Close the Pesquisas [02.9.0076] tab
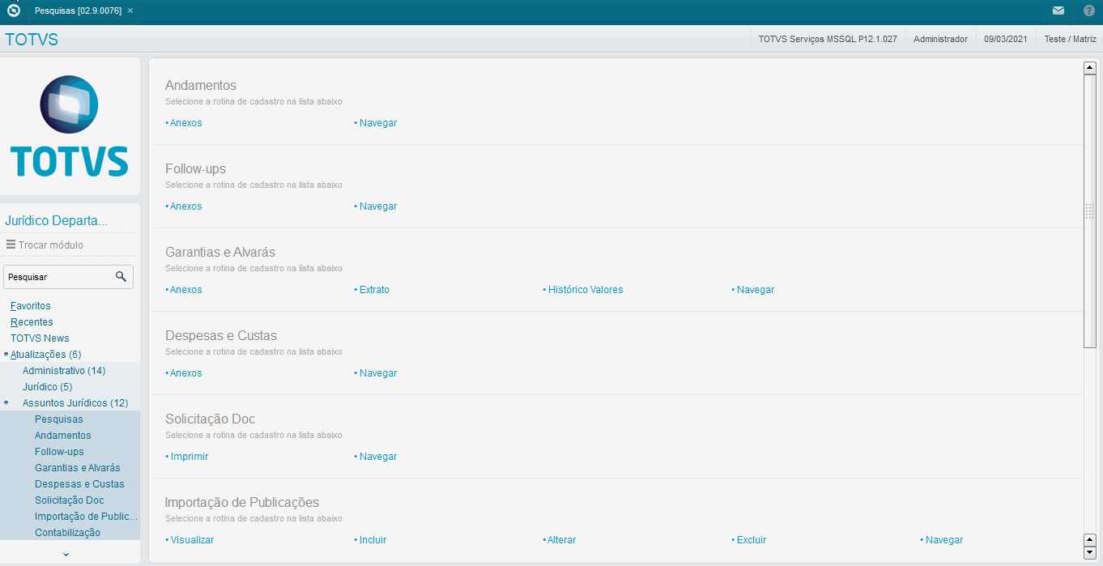 (x=130, y=11)
